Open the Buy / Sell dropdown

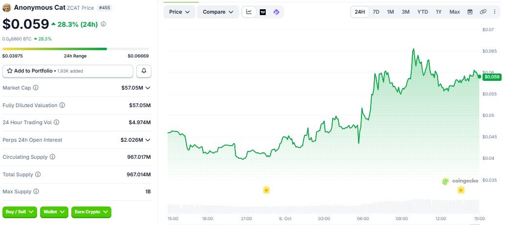[20, 212]
